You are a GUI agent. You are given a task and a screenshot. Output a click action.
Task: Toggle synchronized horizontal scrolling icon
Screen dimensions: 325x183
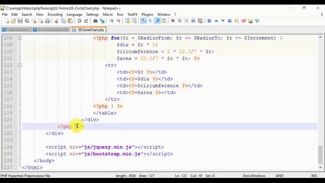point(134,21)
